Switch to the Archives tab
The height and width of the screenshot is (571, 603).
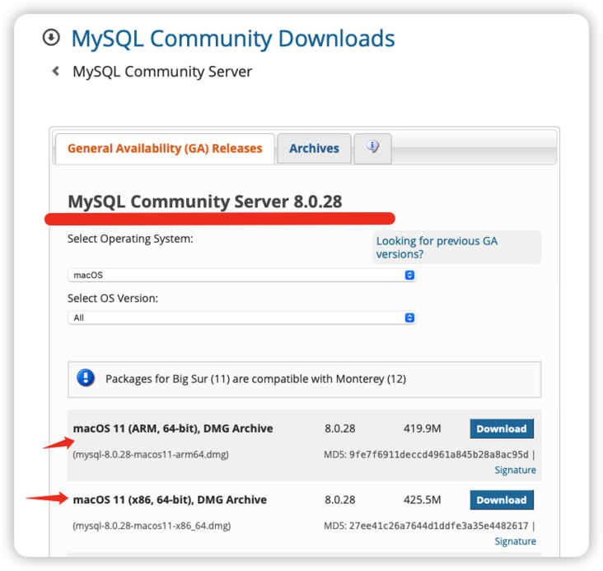click(314, 149)
